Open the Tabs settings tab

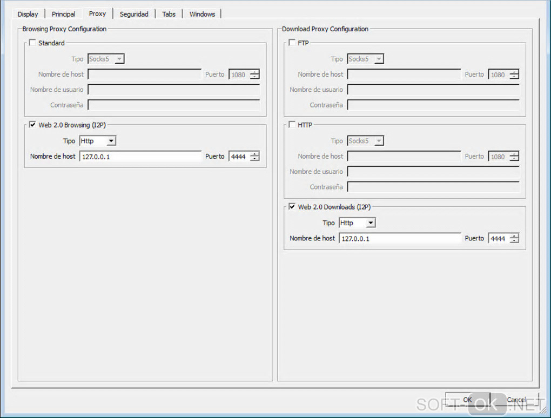[x=169, y=14]
